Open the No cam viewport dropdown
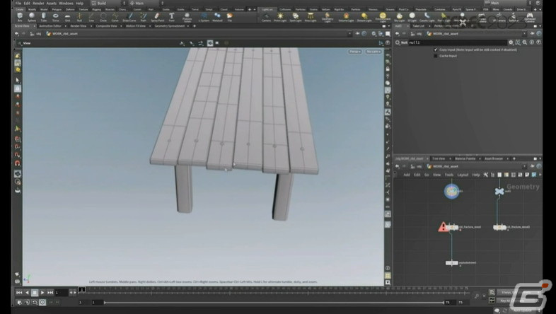 (x=373, y=52)
